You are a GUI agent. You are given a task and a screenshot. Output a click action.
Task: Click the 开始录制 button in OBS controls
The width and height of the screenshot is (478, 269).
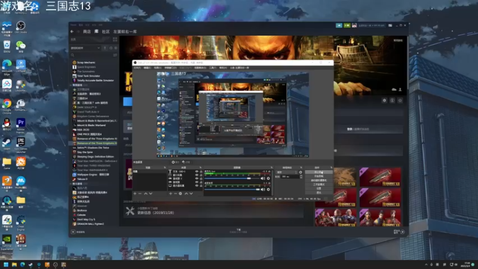[319, 176]
